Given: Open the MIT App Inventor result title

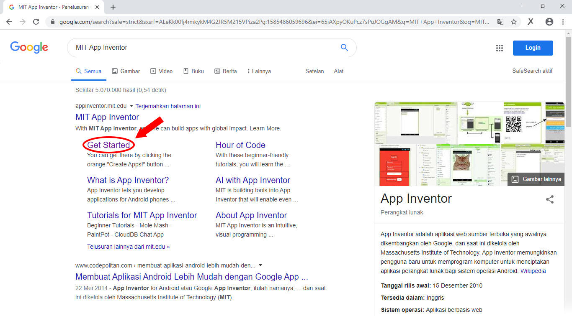Looking at the screenshot, I should [107, 117].
